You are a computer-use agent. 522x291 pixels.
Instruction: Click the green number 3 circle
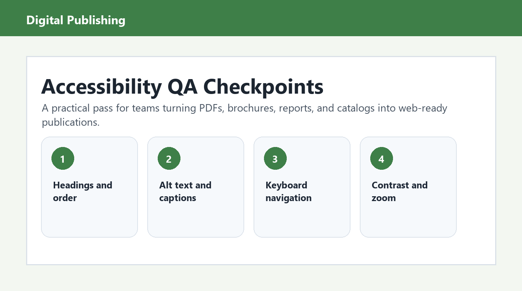pos(275,159)
